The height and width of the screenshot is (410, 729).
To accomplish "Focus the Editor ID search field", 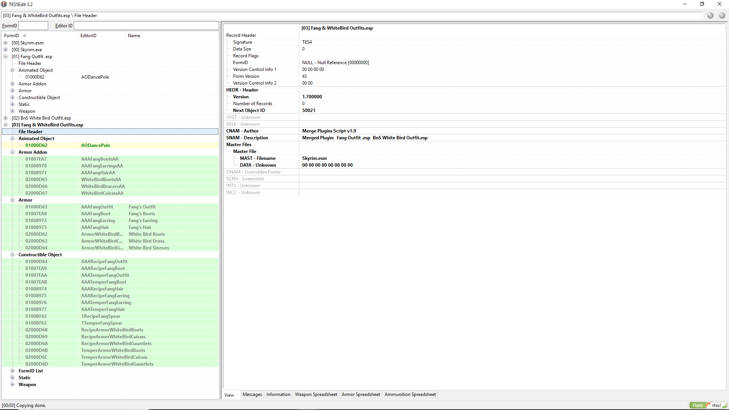I will tap(146, 26).
